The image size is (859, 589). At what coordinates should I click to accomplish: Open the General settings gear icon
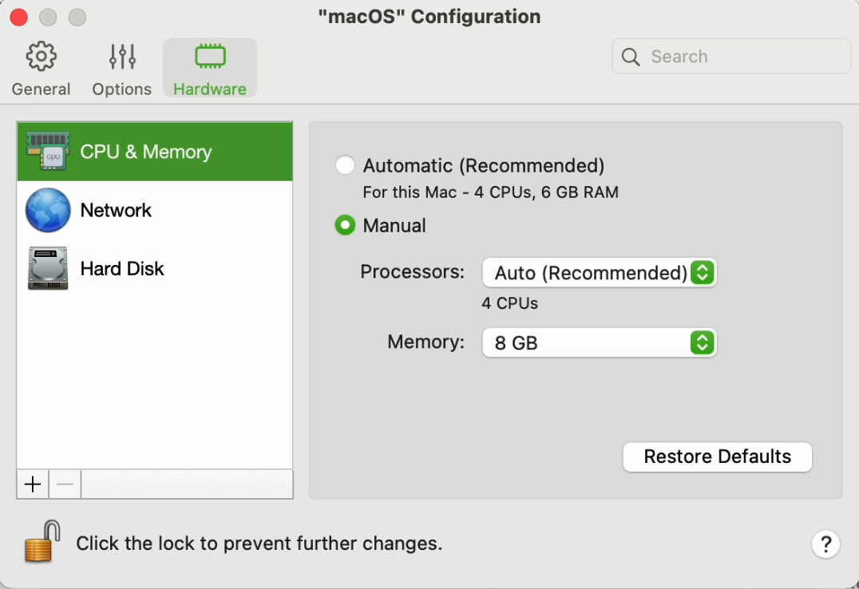pos(41,57)
